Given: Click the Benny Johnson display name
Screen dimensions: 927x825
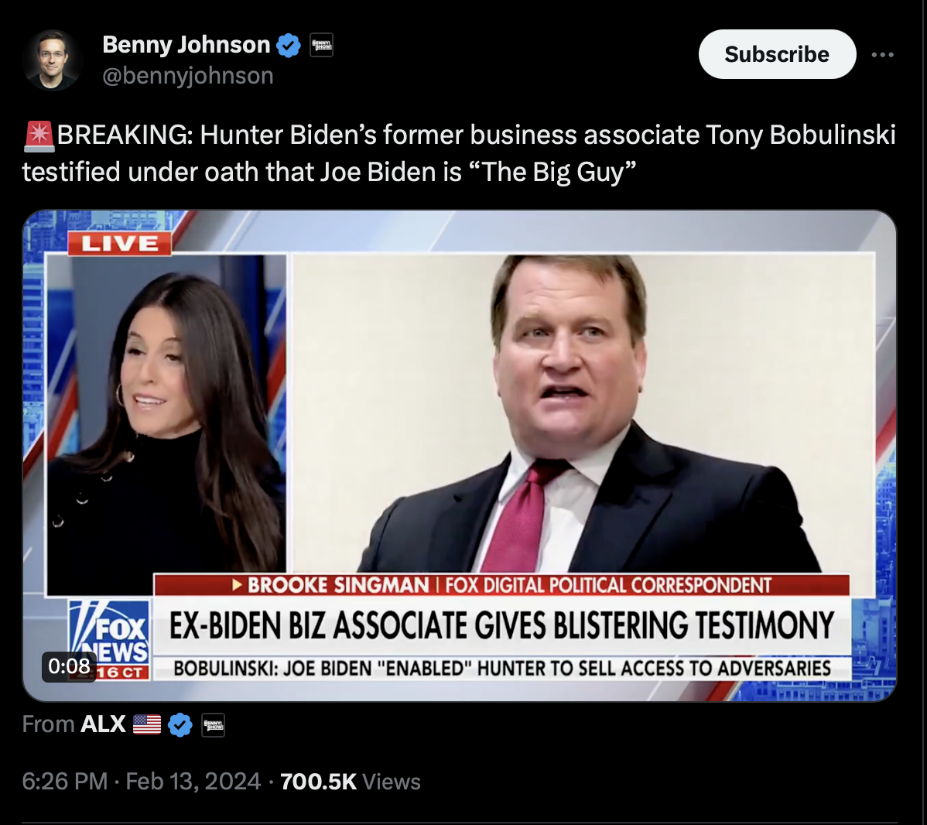Looking at the screenshot, I should coord(186,45).
